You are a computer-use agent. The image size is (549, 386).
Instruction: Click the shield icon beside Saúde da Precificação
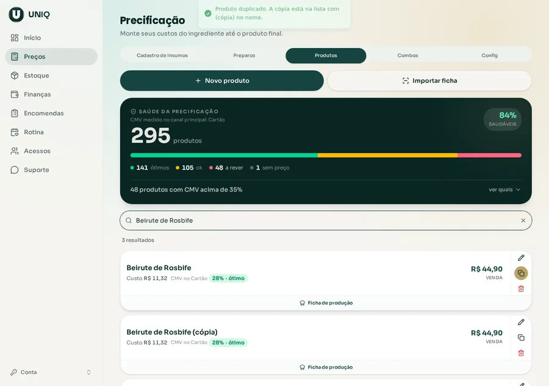(x=134, y=112)
